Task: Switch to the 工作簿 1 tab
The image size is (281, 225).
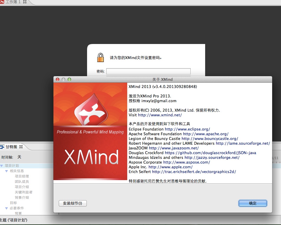Action: click(x=13, y=2)
